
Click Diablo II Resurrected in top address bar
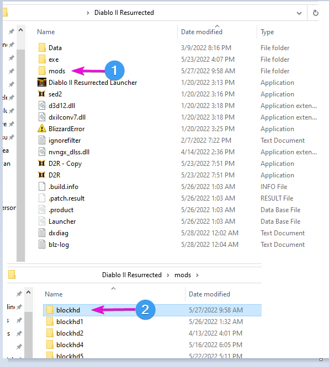point(124,13)
